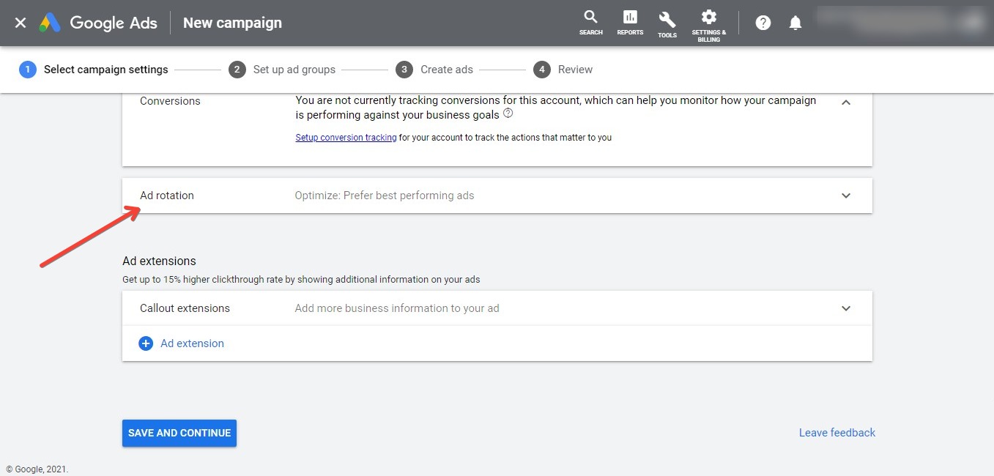The width and height of the screenshot is (994, 476).
Task: Click the Help question mark icon
Action: click(763, 23)
